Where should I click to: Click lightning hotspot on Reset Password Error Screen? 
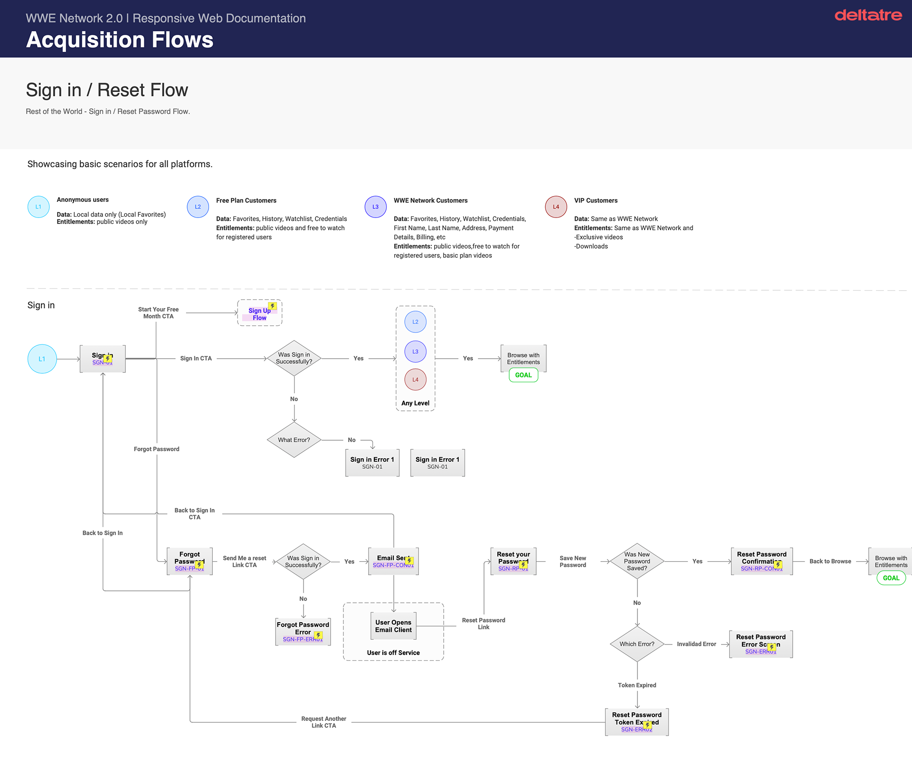(772, 647)
